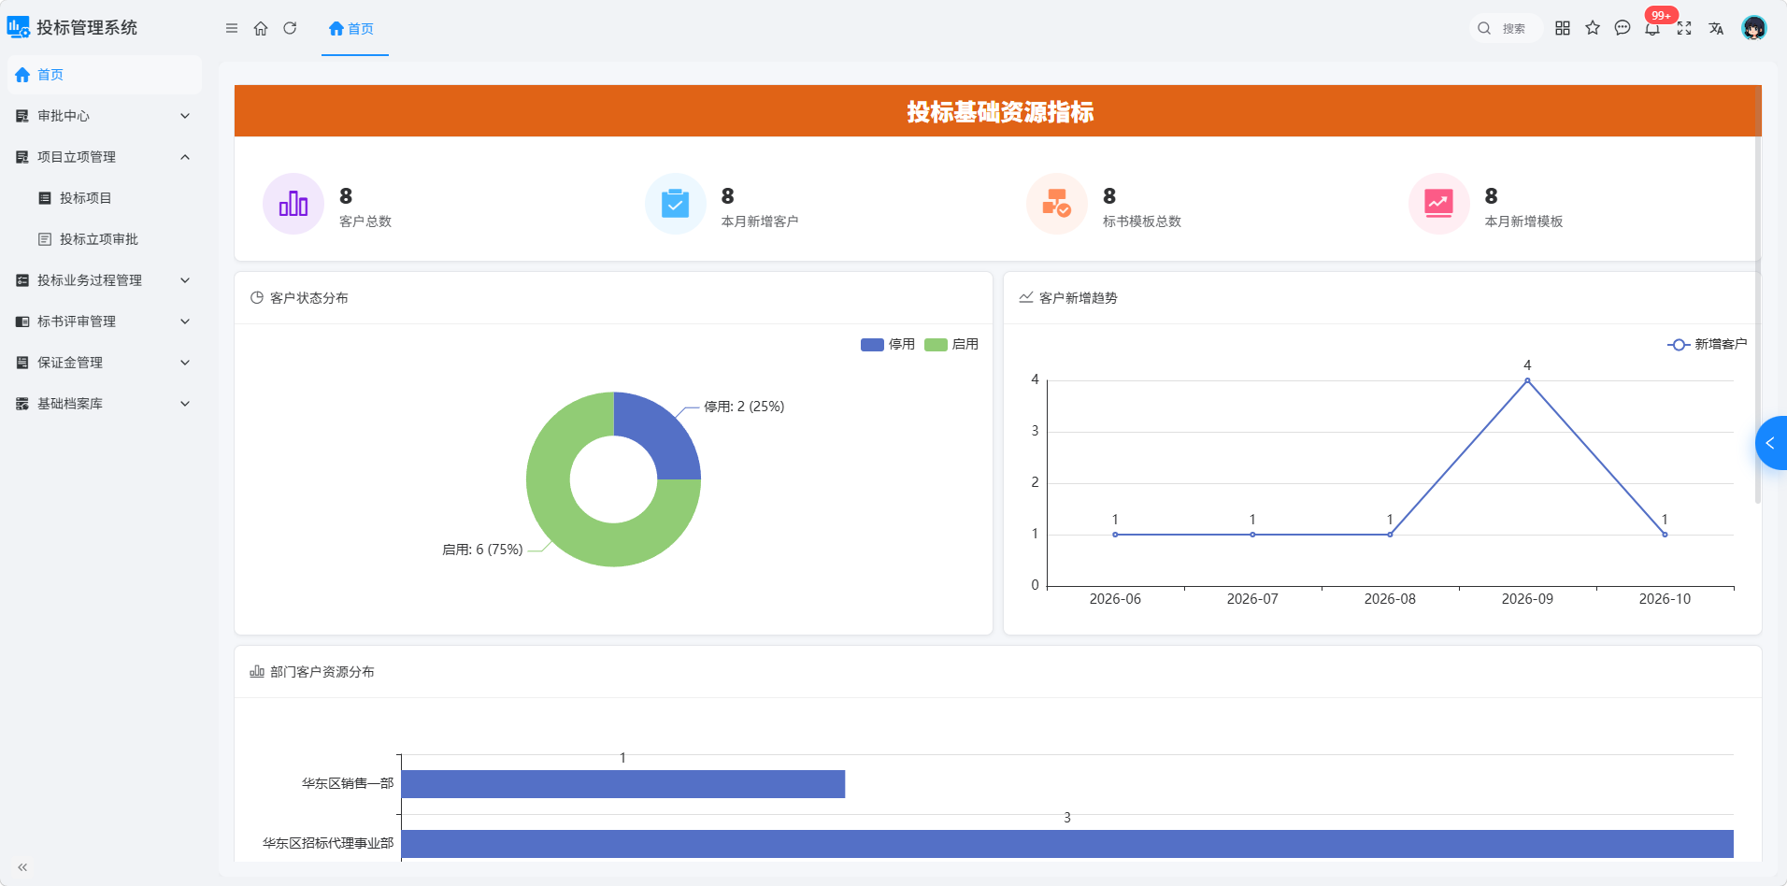The height and width of the screenshot is (886, 1787).
Task: Click the 本月新增模板 trend icon
Action: point(1439,204)
